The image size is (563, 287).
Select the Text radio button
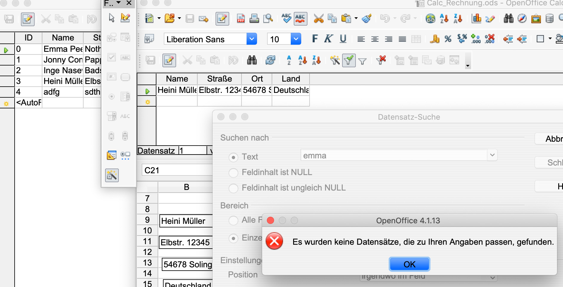pyautogui.click(x=233, y=157)
